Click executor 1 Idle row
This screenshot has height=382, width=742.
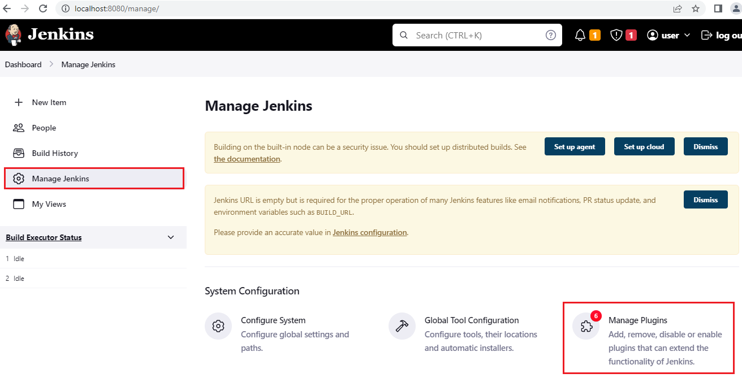(x=93, y=259)
